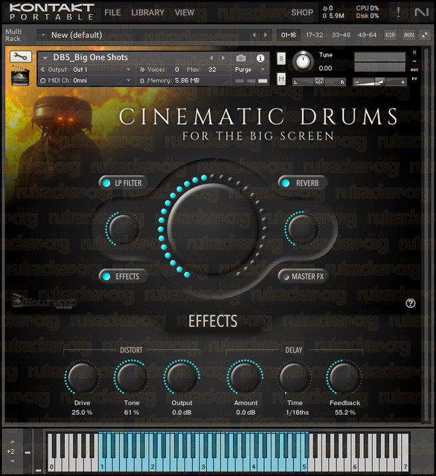
Task: Open the Purge dropdown menu
Action: click(249, 69)
